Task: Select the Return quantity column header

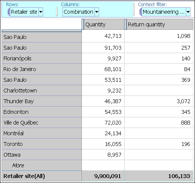Action: coord(160,24)
